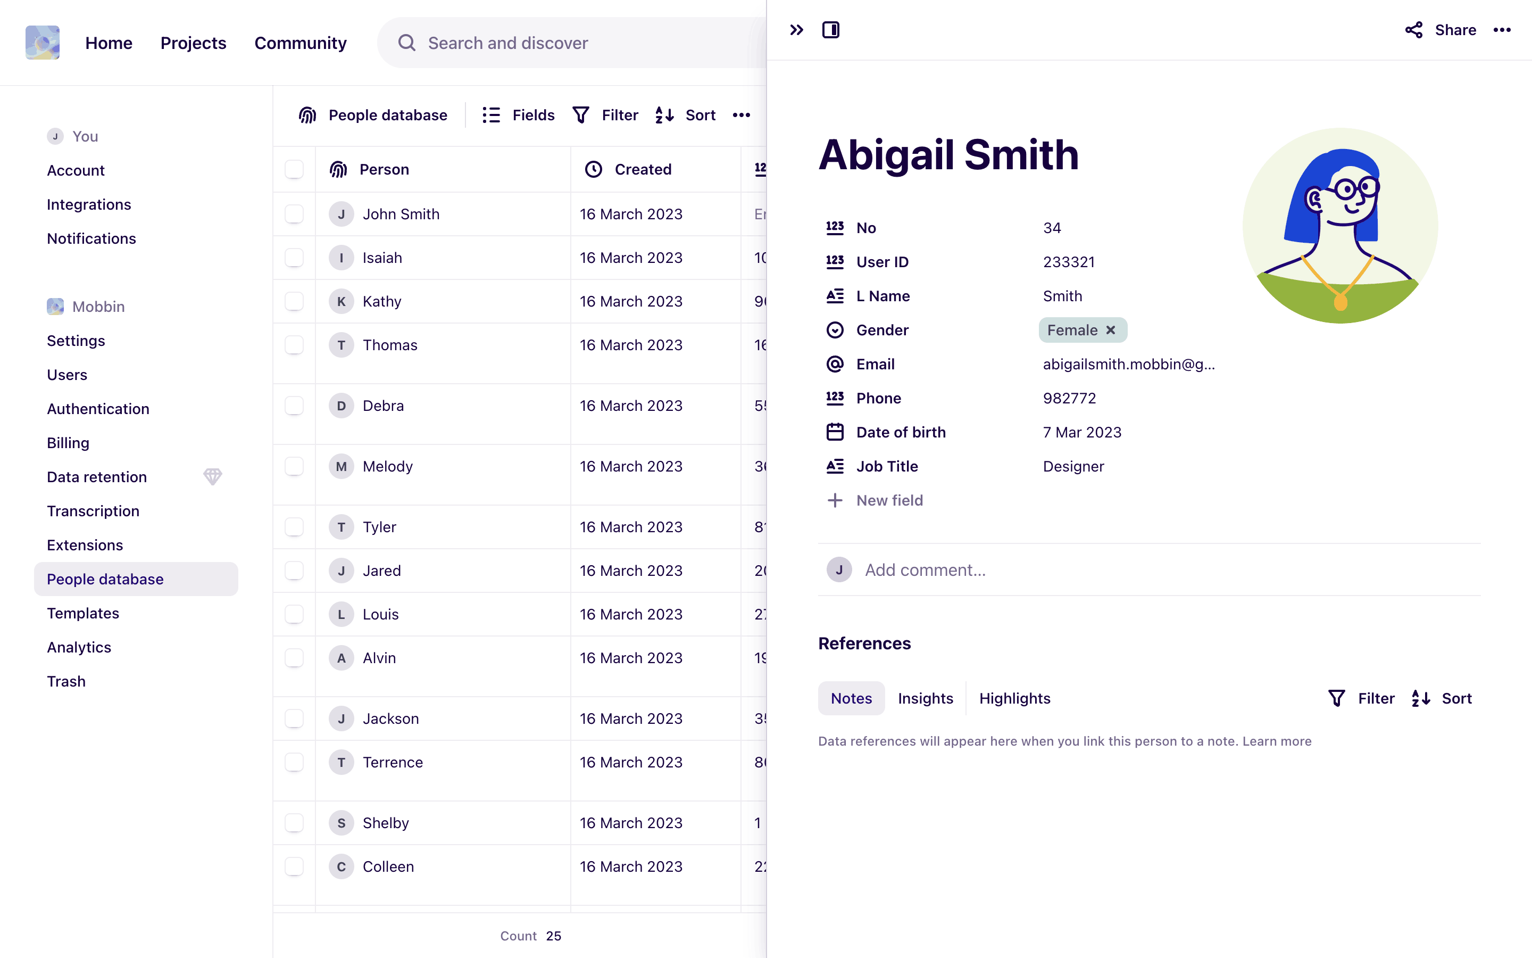Click the panel layout toggle icon
The height and width of the screenshot is (958, 1532).
[x=830, y=30]
